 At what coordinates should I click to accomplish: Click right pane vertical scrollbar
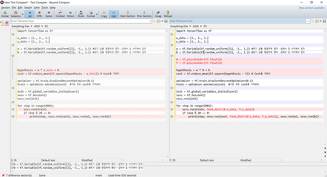tap(325, 88)
